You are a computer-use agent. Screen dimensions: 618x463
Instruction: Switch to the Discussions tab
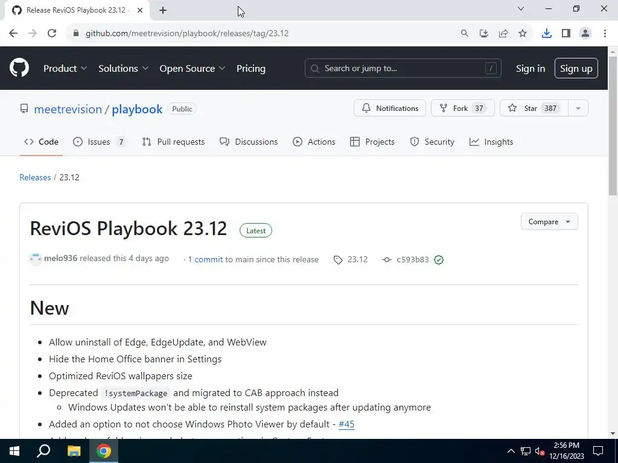[x=249, y=142]
